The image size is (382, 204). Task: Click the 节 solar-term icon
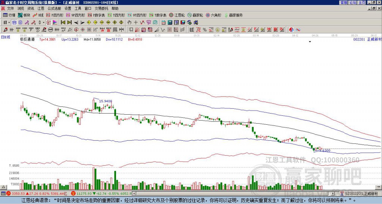(x=148, y=22)
